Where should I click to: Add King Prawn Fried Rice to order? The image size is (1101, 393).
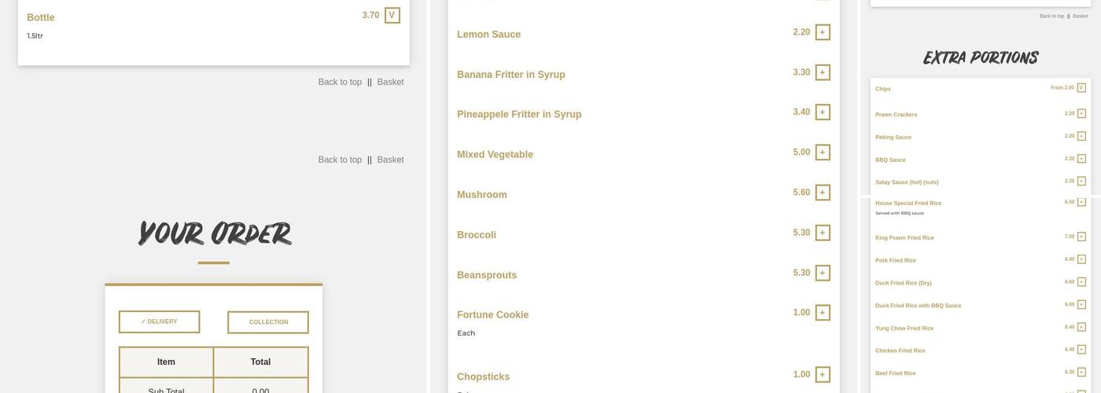pos(1081,237)
